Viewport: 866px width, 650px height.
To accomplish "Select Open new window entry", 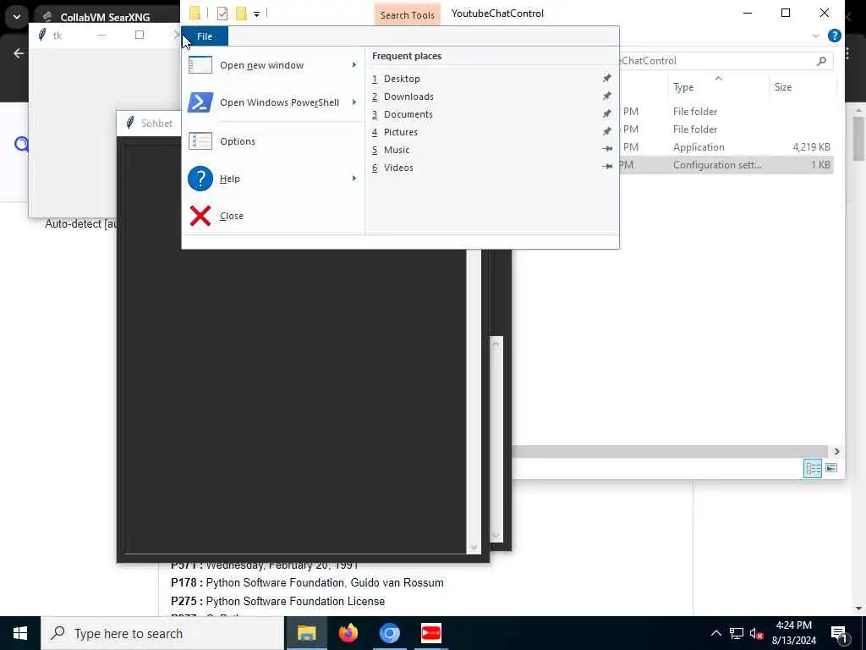I will click(273, 65).
